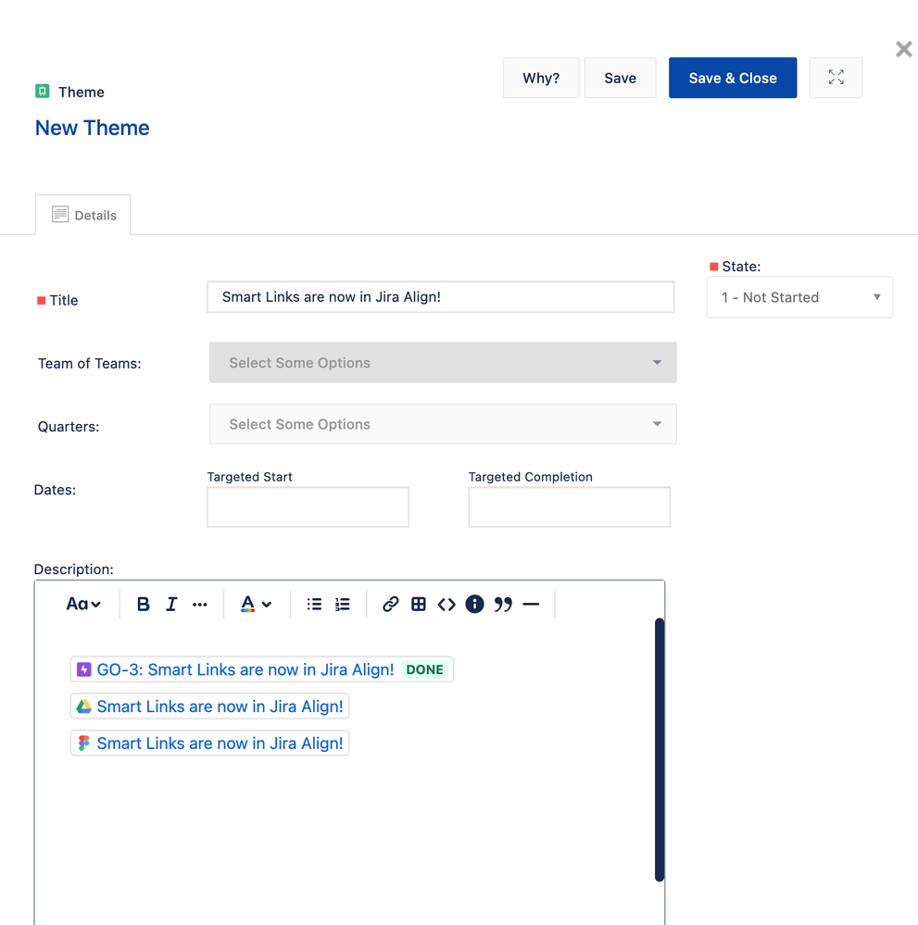
Task: Insert a horizontal divider line
Action: pyautogui.click(x=531, y=604)
